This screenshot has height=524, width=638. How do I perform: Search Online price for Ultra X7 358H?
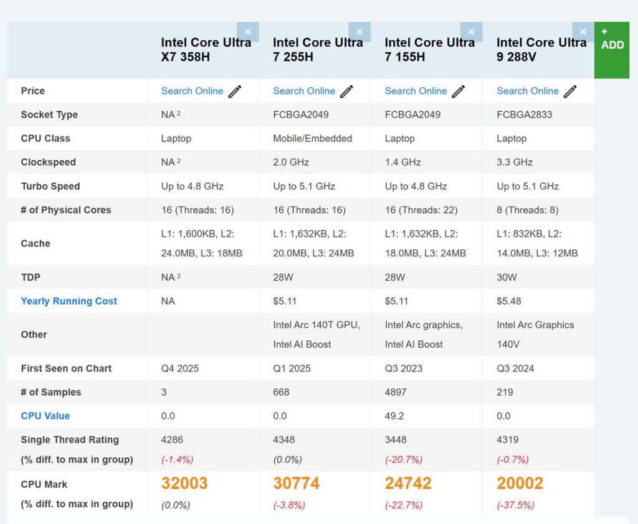192,91
